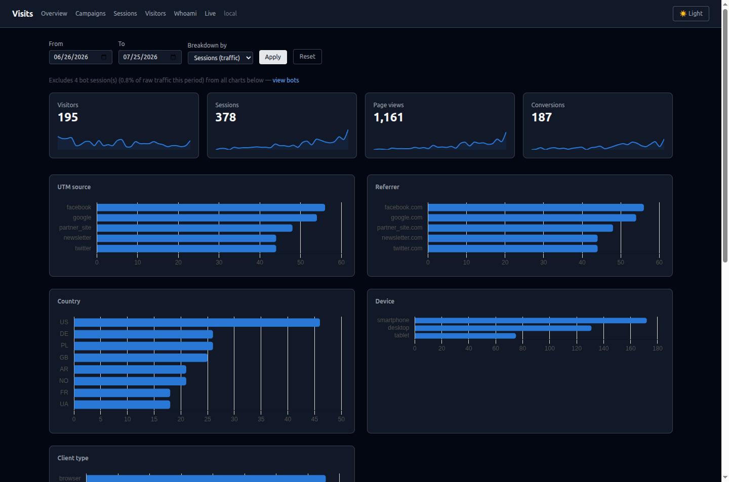729x482 pixels.
Task: Open calendar picker in To date field
Action: coord(173,57)
